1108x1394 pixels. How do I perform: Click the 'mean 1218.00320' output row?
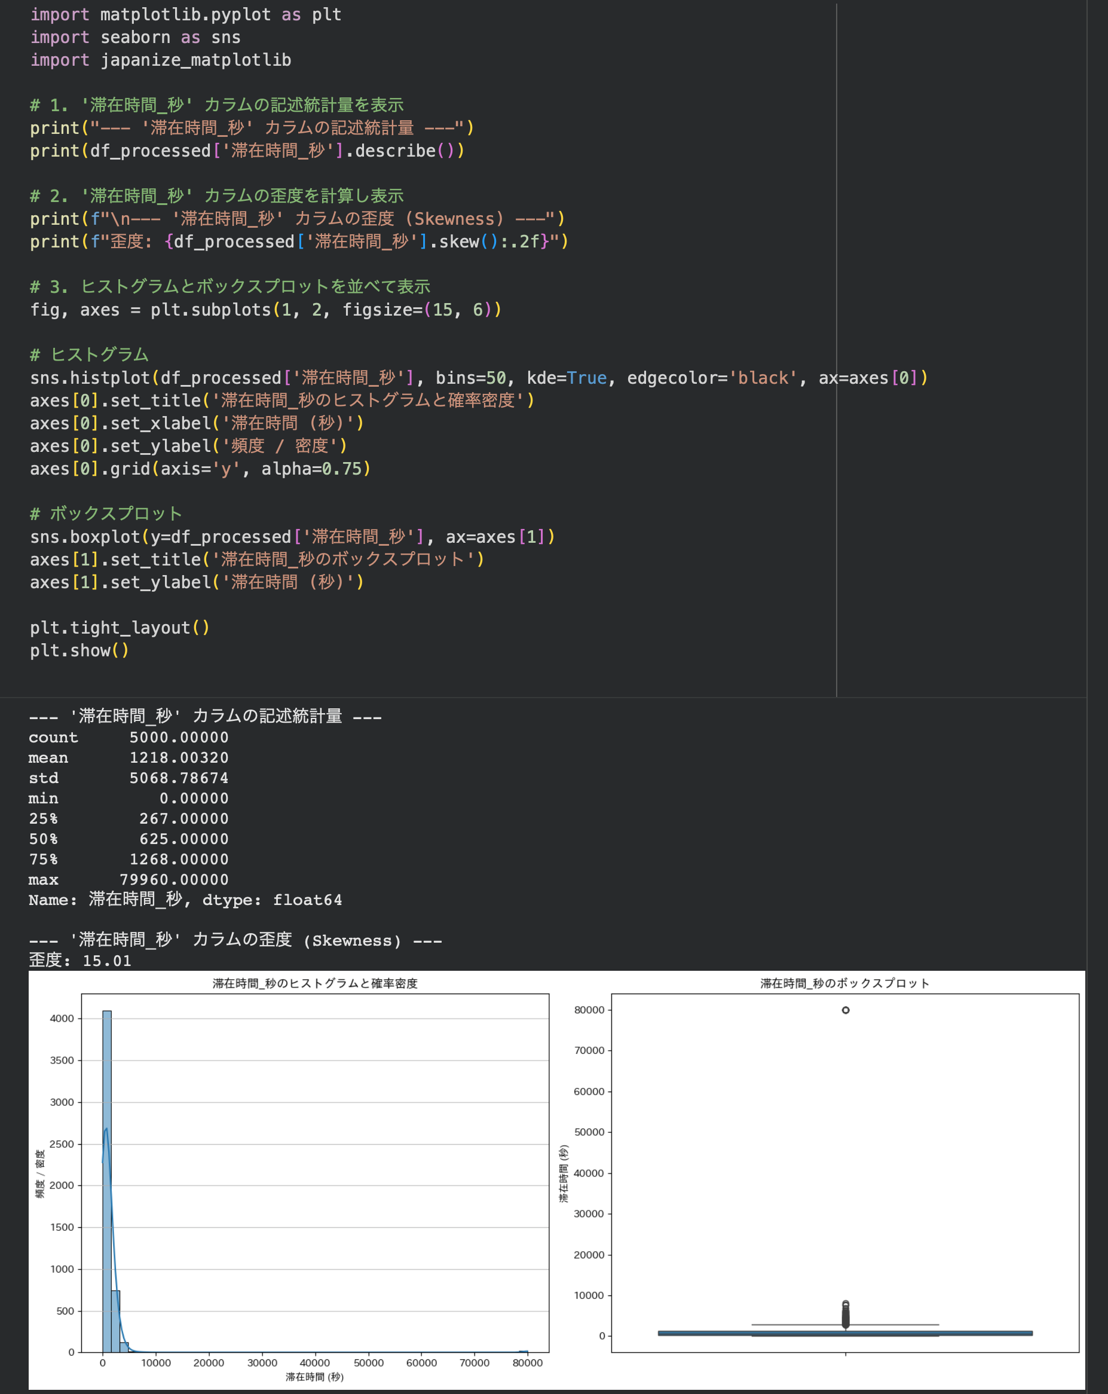tap(128, 758)
